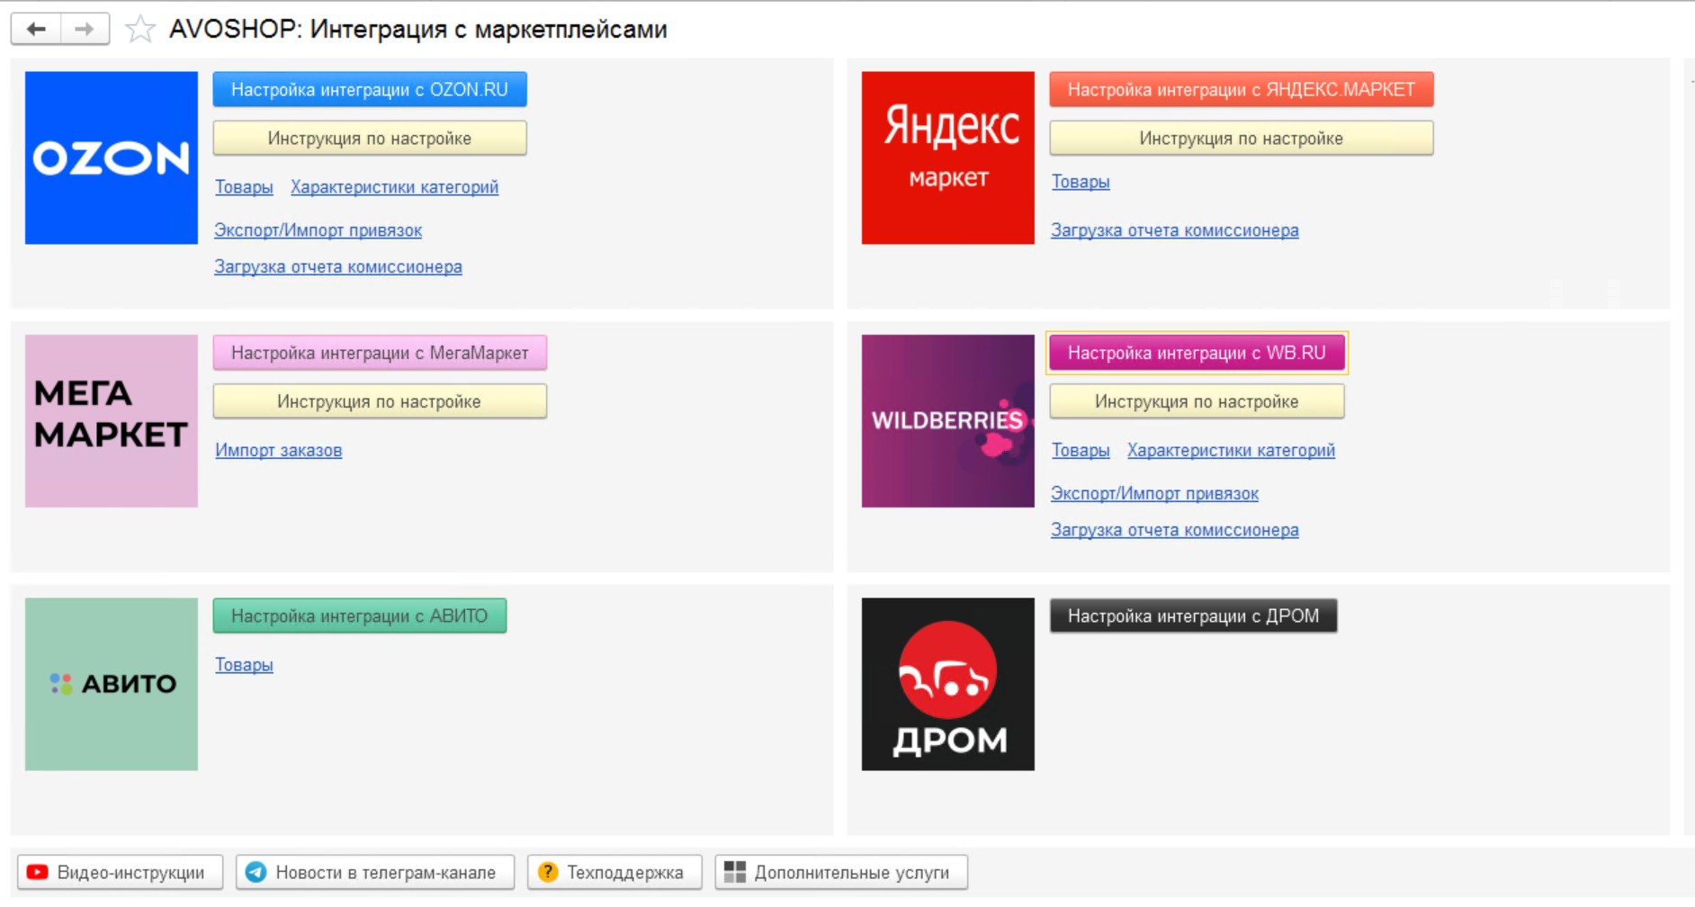Go back with the left arrow button

click(36, 29)
